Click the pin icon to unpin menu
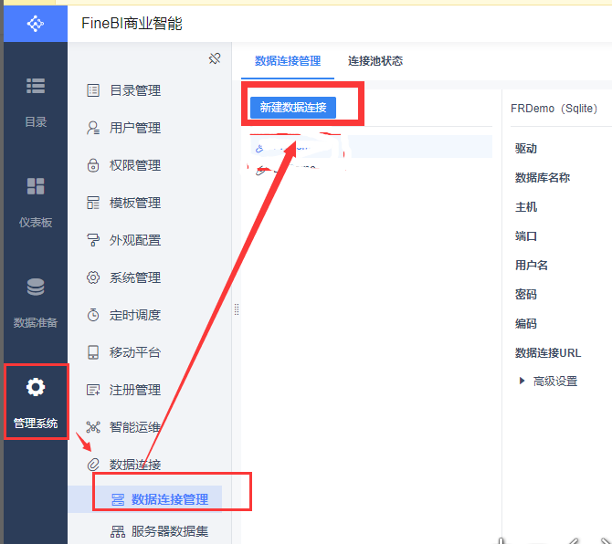 (215, 59)
